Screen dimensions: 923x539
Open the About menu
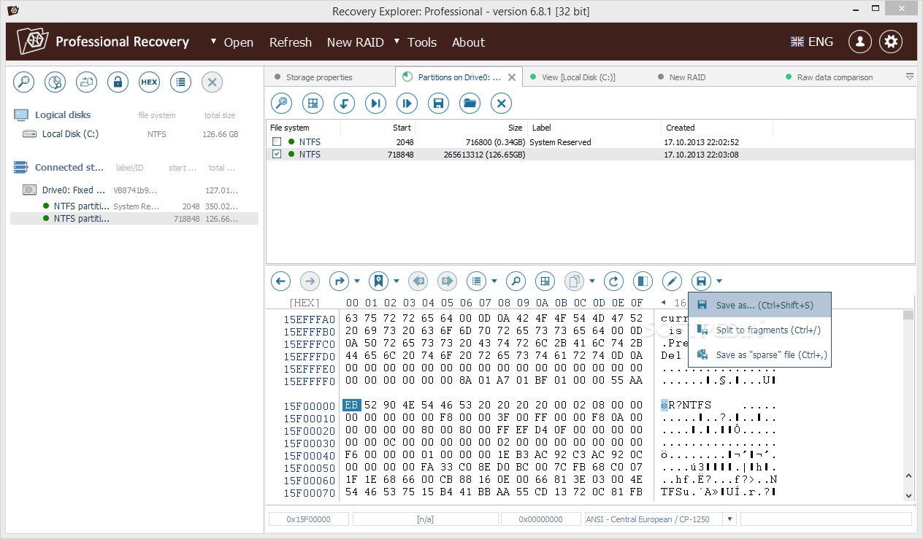pyautogui.click(x=468, y=42)
